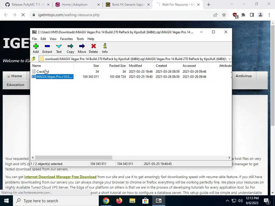Viewport: 275px width, 206px height.
Task: Click the scroll right arrow in file list
Action: pos(229,158)
